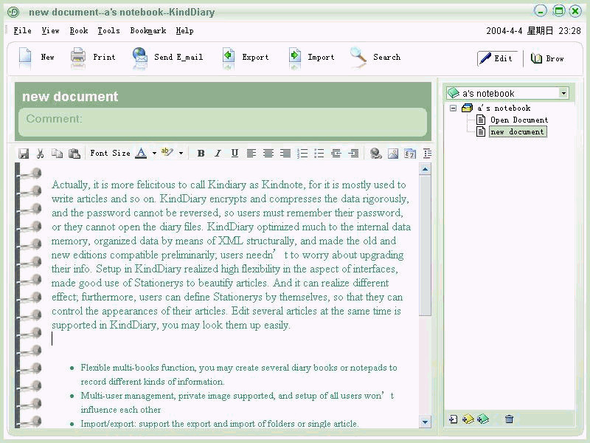Select new document in tree

tap(518, 132)
